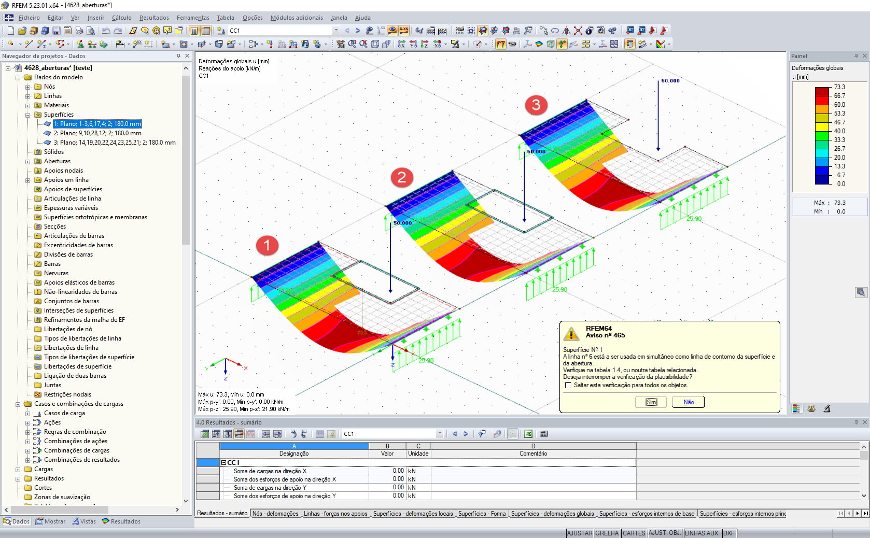
Task: Switch the navigator to the Dados tab
Action: coord(17,521)
